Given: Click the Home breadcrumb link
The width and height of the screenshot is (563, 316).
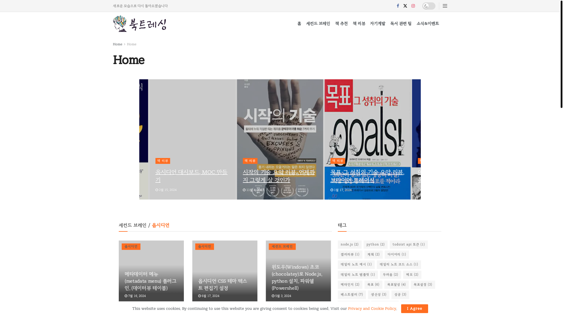Looking at the screenshot, I should coord(118,44).
